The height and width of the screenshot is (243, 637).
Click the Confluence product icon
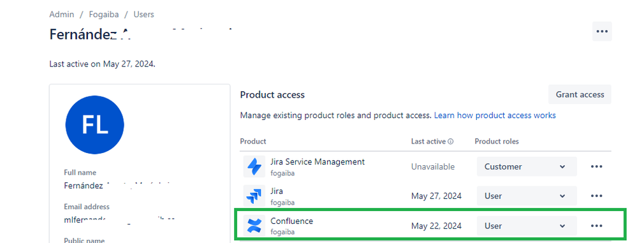click(254, 226)
